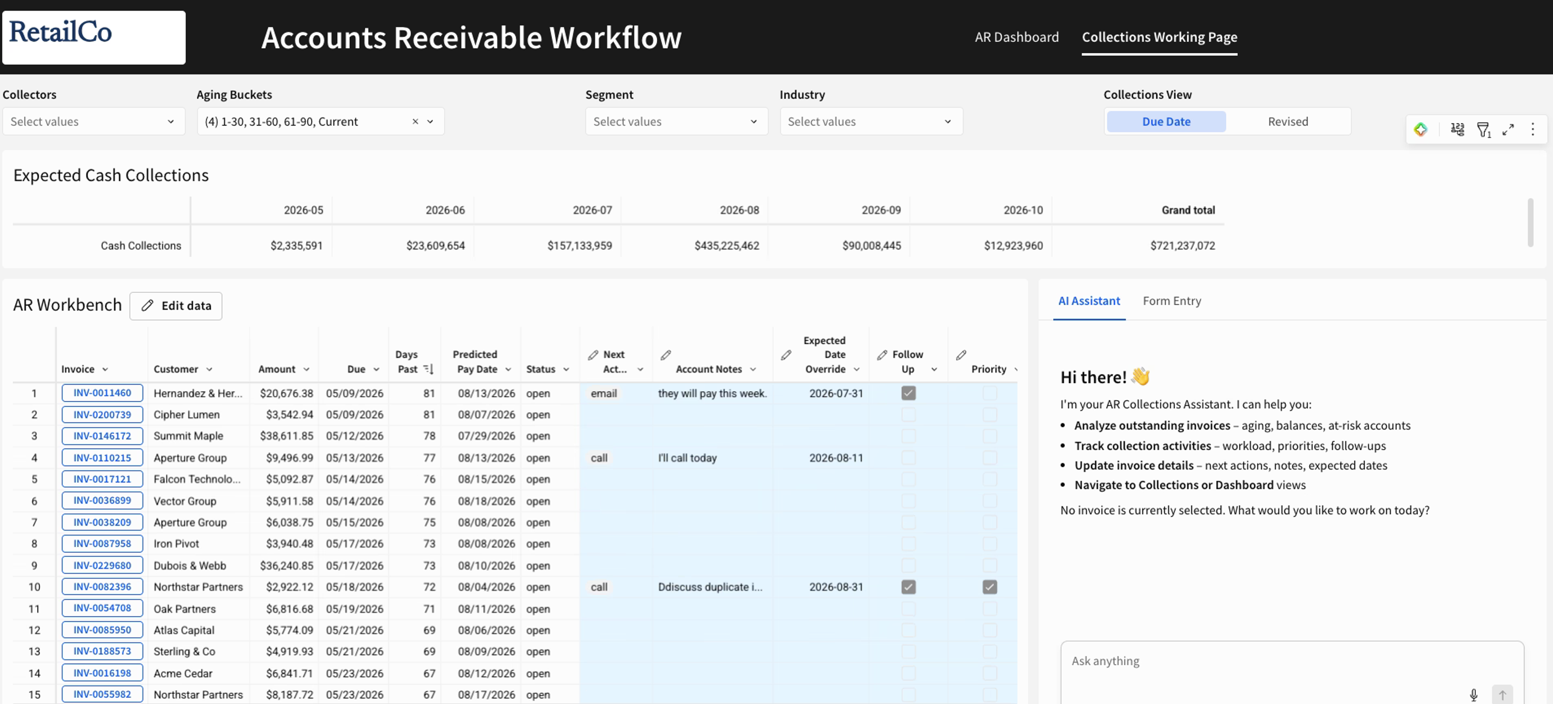This screenshot has height=704, width=1553.
Task: Open Due column header menu arrow
Action: click(376, 369)
